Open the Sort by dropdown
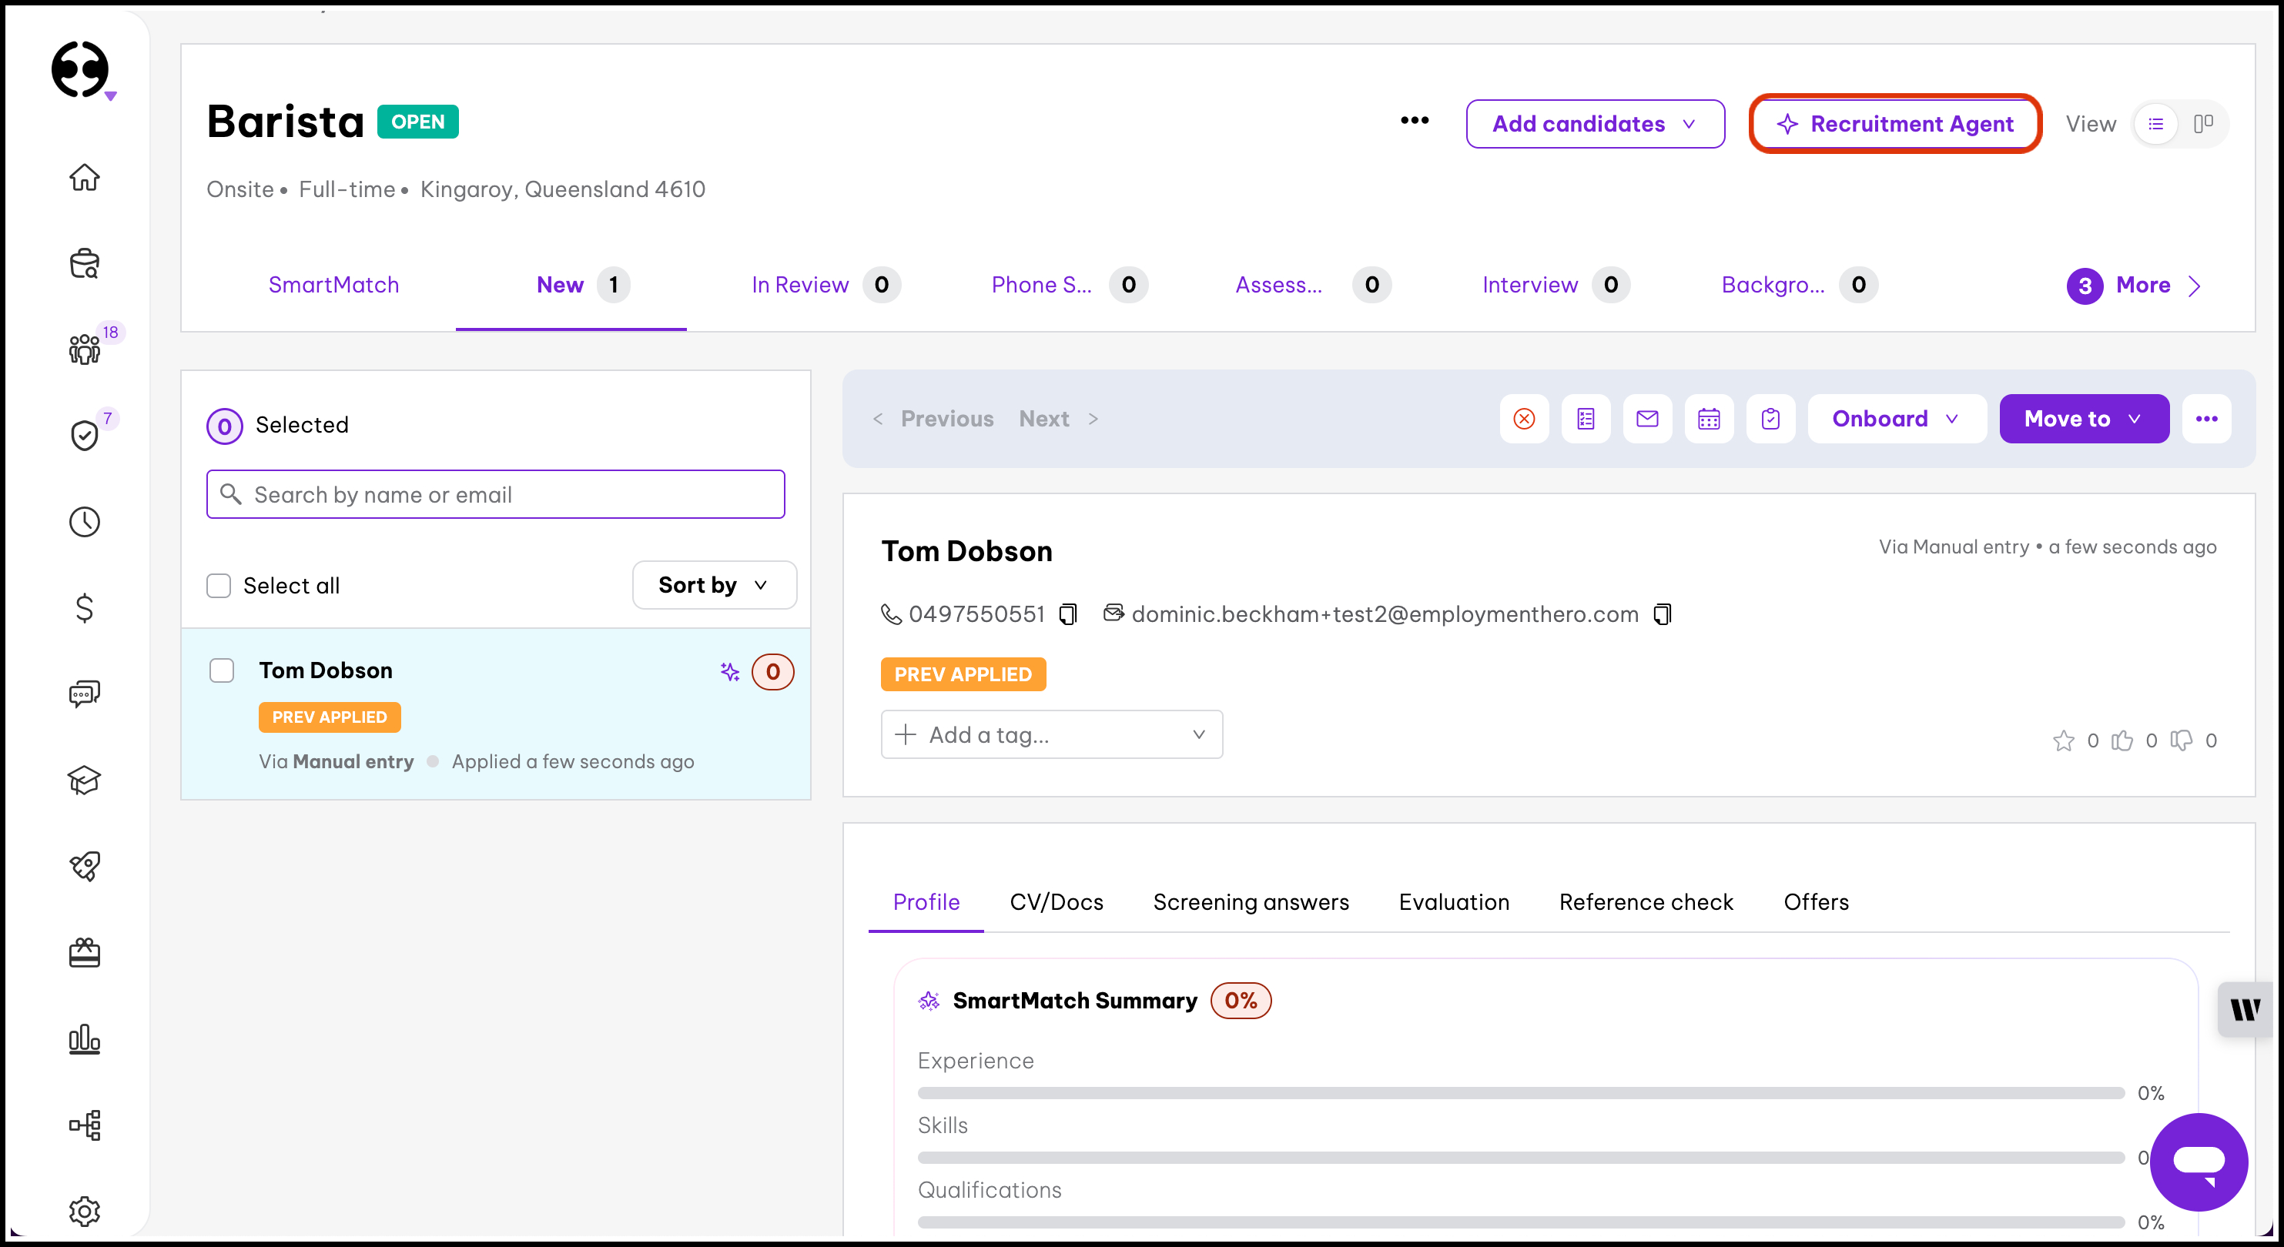The height and width of the screenshot is (1247, 2284). coord(714,585)
